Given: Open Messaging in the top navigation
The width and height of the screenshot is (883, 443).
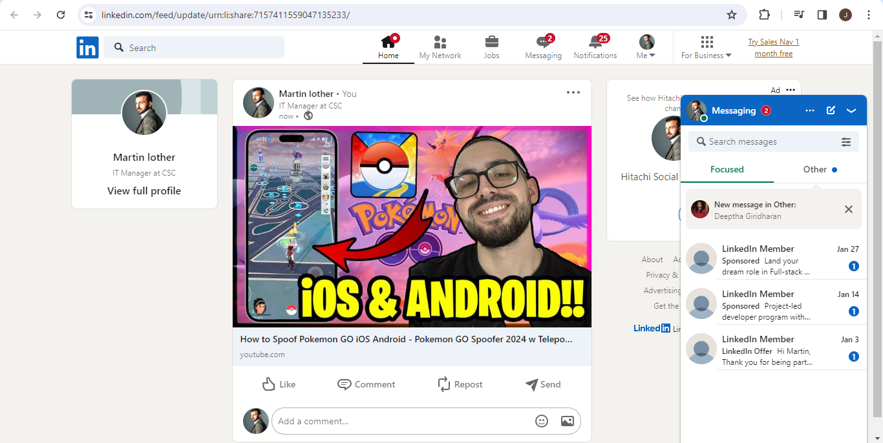Looking at the screenshot, I should click(544, 48).
